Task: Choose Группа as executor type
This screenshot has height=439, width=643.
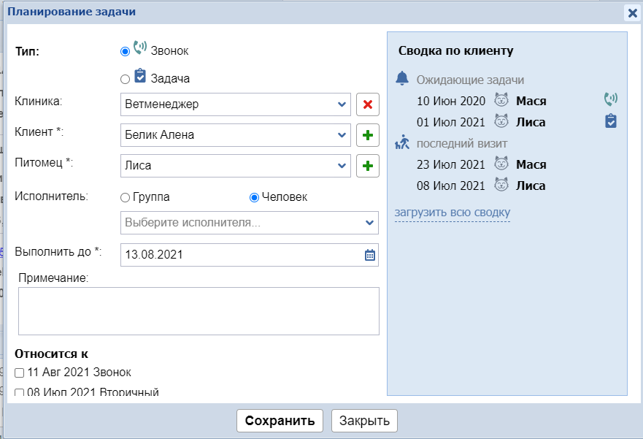Action: click(125, 197)
